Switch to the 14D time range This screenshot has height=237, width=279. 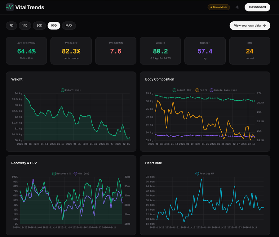point(25,26)
